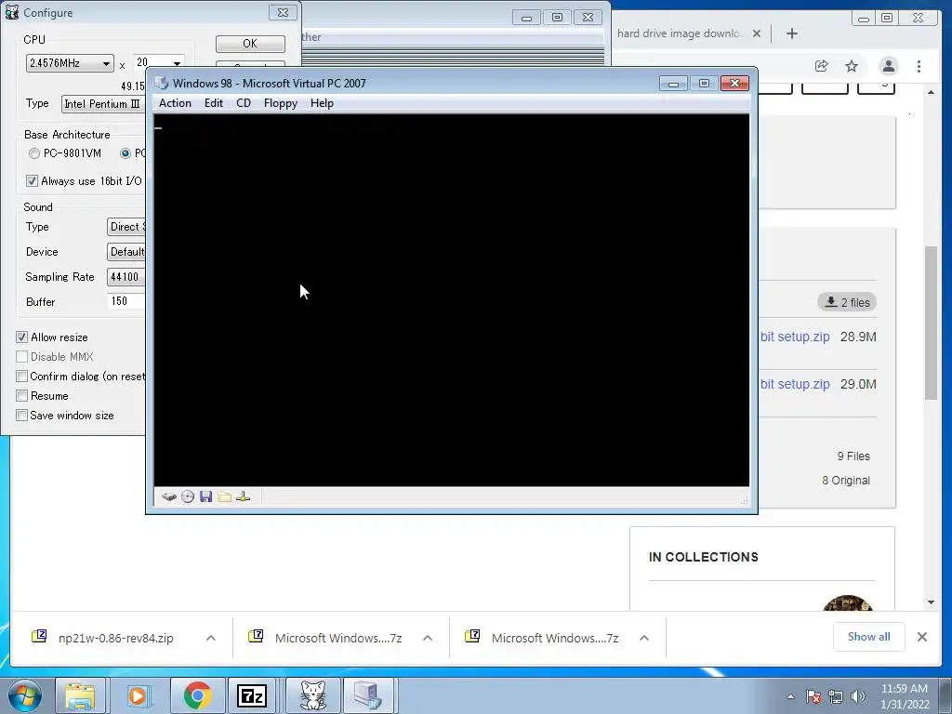This screenshot has width=952, height=714.
Task: Click the network adapter icon in Virtual PC status bar
Action: pyautogui.click(x=243, y=496)
